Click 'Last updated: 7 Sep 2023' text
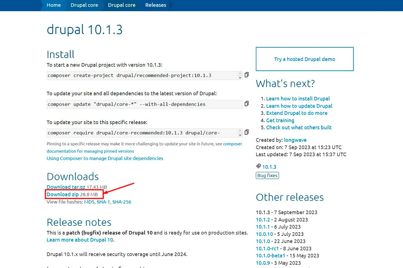This screenshot has height=268, width=403. point(301,154)
